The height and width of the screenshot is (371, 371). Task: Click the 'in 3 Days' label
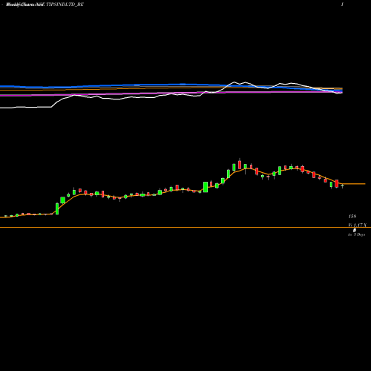click(356, 234)
